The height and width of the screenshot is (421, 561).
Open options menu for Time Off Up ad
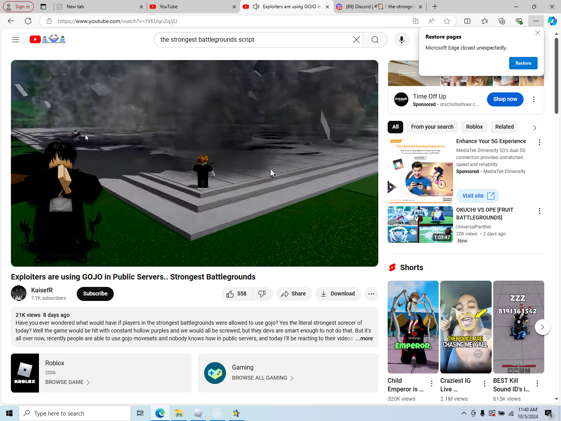[x=534, y=99]
